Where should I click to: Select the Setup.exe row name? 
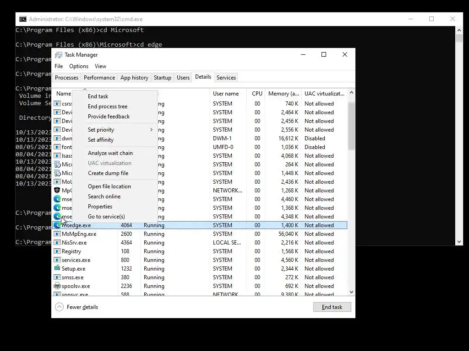coord(73,269)
